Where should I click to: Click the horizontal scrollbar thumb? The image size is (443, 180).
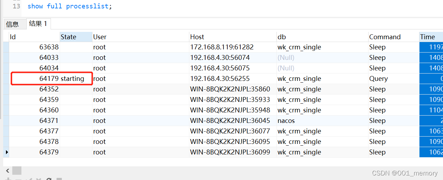17,171
